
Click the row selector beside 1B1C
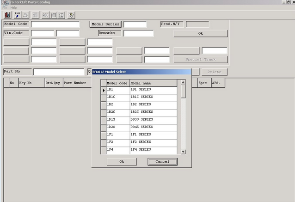103,98
